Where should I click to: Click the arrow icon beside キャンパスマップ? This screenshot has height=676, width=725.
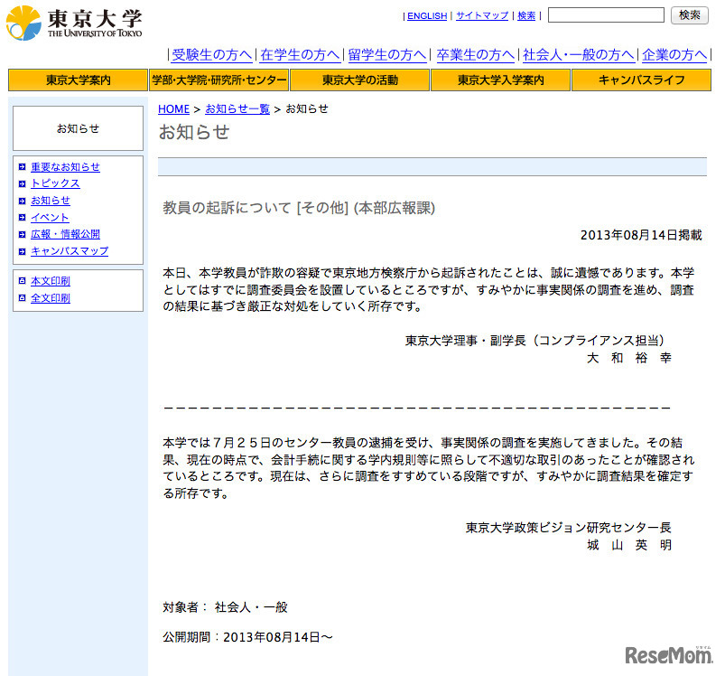coord(22,250)
